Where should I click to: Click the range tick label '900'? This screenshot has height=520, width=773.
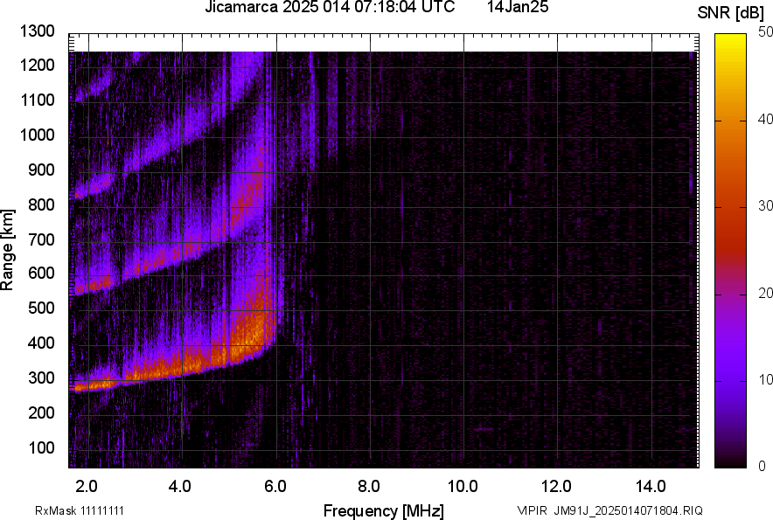pos(41,170)
